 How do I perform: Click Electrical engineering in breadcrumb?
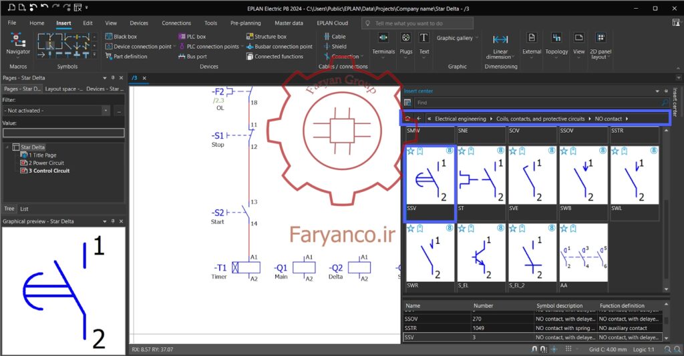pyautogui.click(x=460, y=119)
